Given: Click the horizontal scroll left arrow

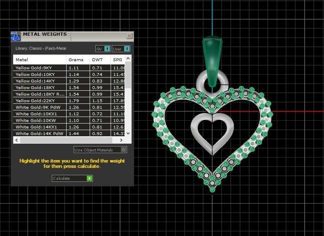Looking at the screenshot, I should tap(16, 140).
